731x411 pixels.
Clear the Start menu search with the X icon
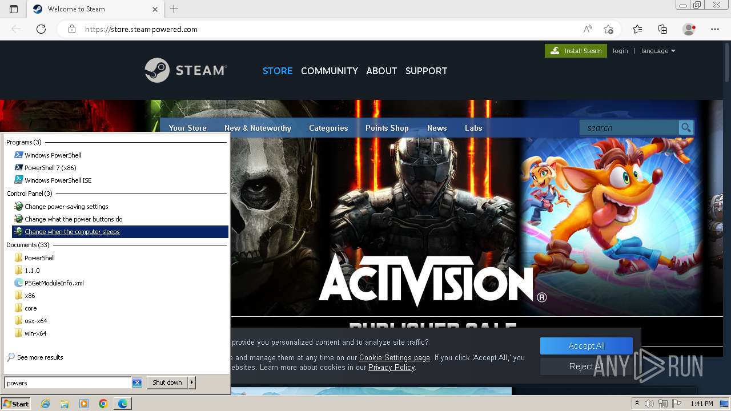(137, 382)
